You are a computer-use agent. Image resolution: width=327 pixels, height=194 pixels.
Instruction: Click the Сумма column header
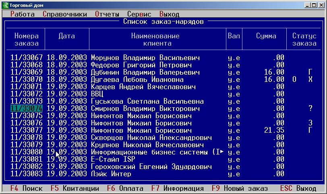(266, 36)
